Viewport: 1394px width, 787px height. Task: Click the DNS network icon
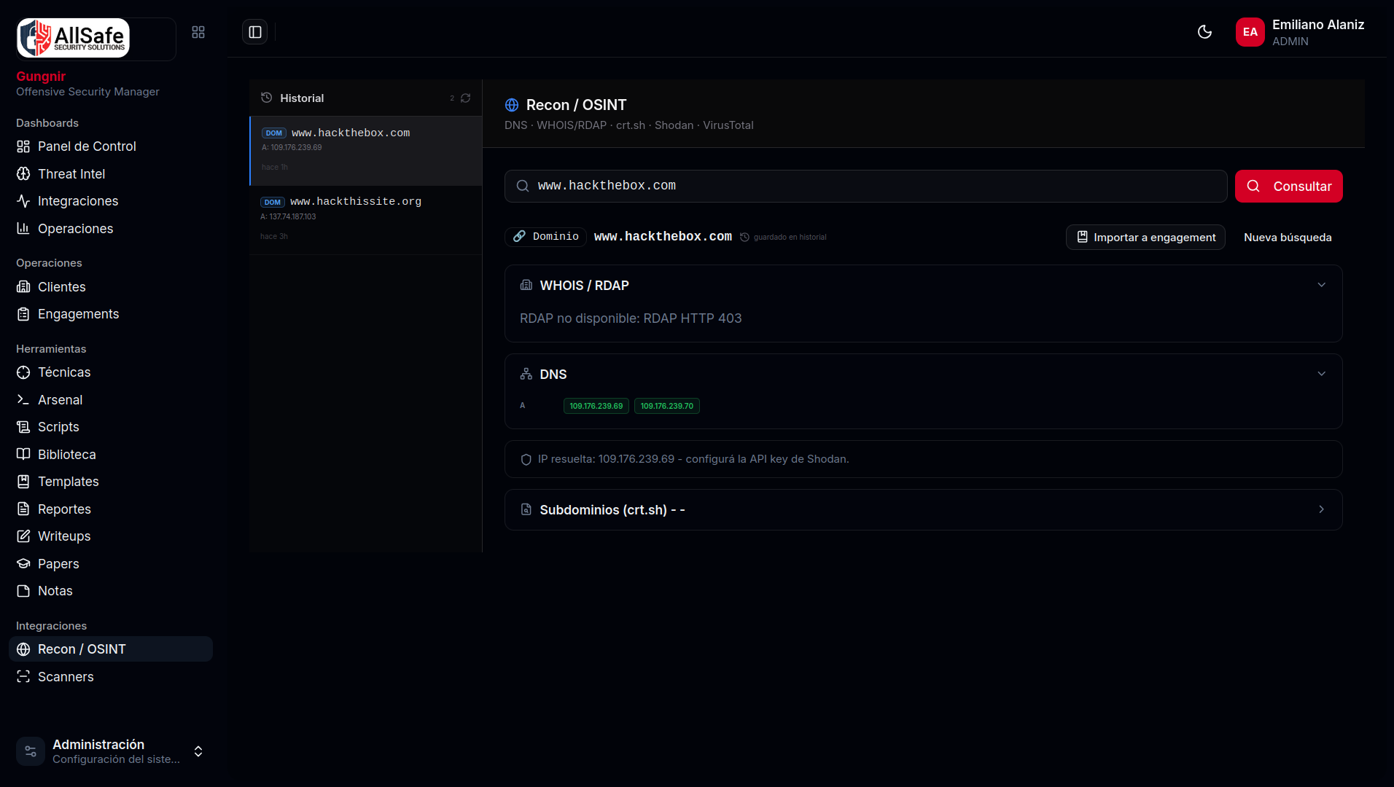coord(526,374)
